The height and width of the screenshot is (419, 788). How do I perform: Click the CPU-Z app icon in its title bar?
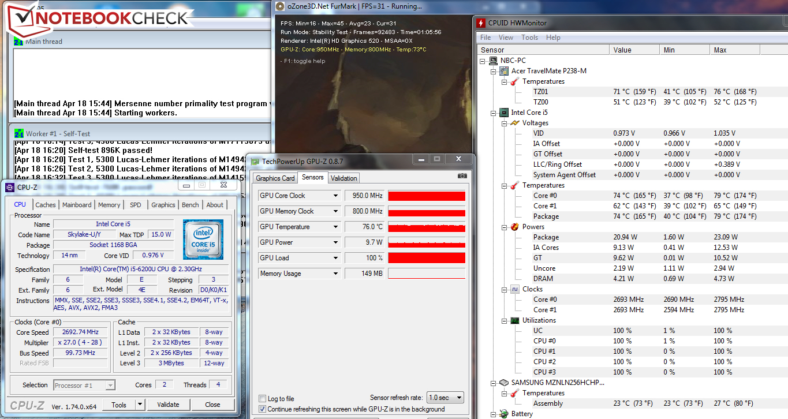pos(10,187)
